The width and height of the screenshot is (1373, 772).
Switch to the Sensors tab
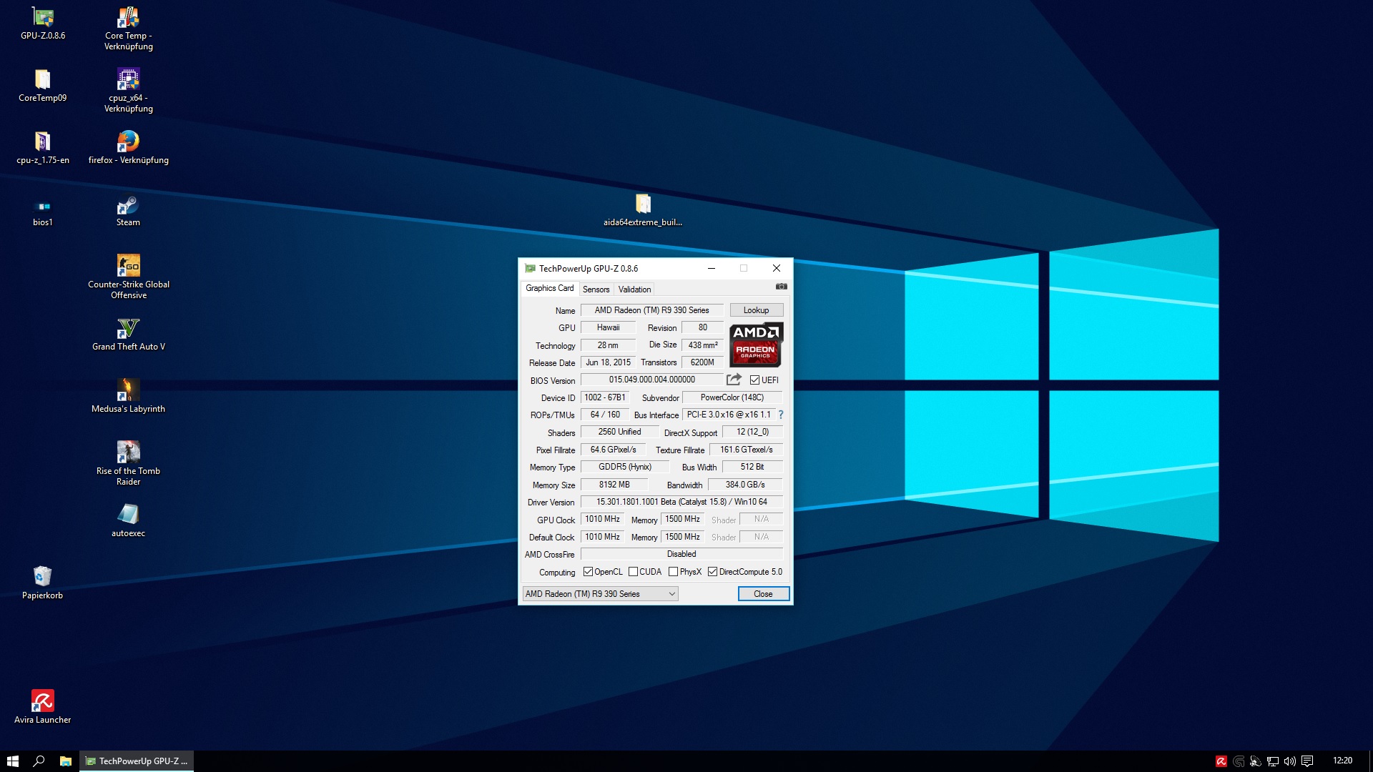point(596,289)
